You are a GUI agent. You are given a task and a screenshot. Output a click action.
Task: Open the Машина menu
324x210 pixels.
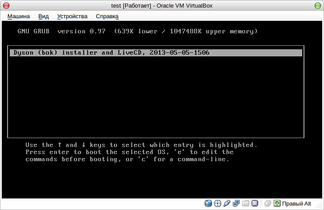19,16
